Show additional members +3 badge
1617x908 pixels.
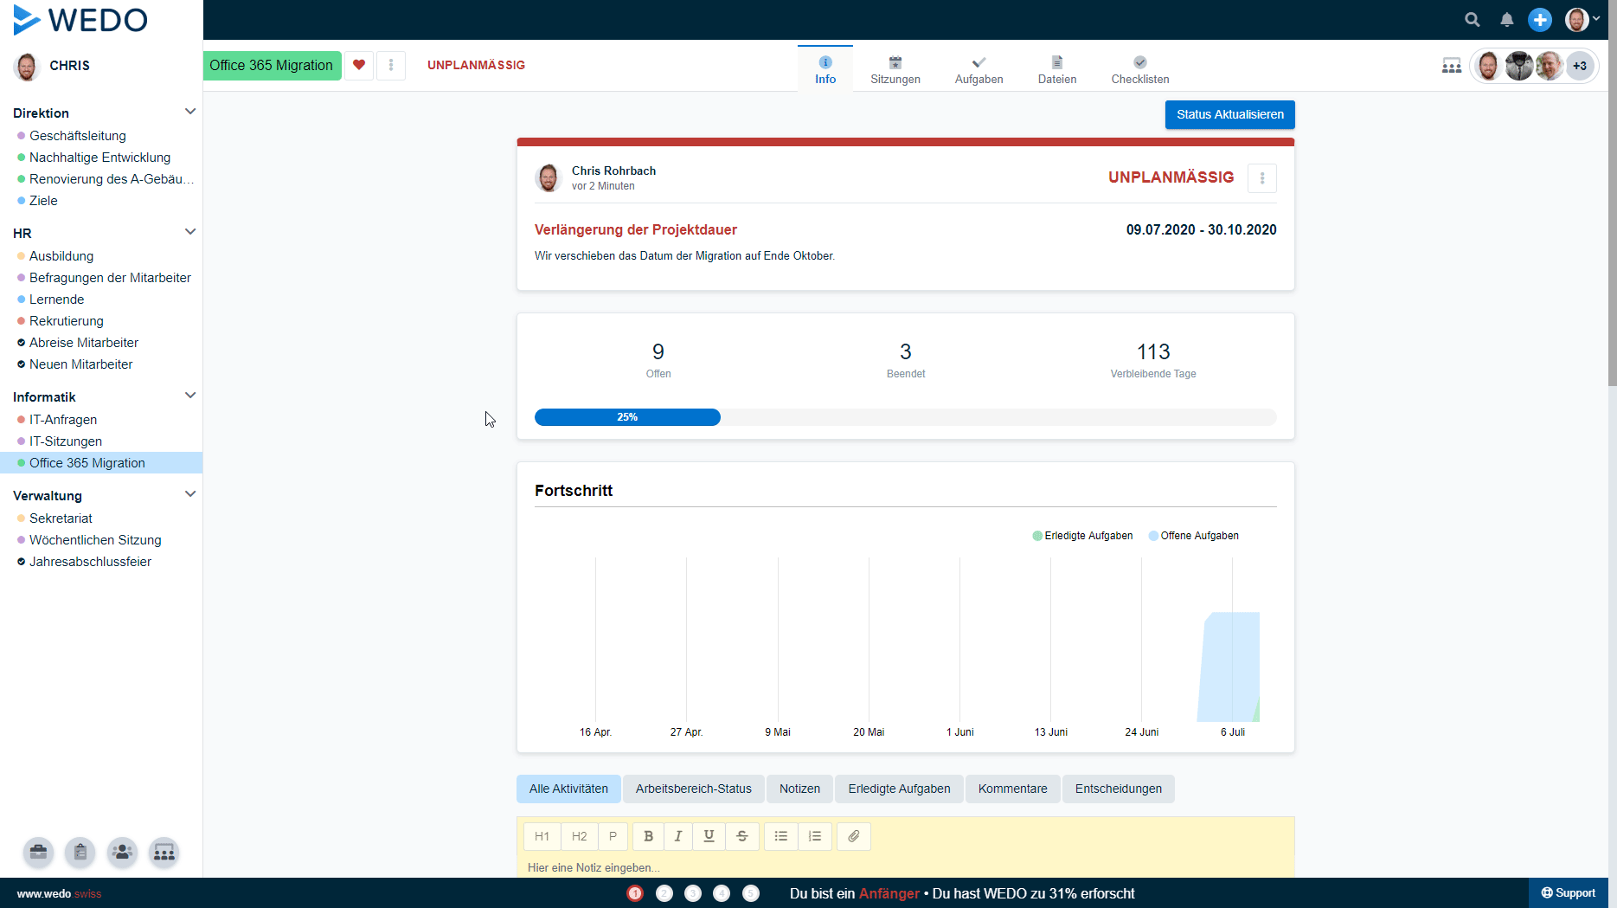pos(1580,66)
